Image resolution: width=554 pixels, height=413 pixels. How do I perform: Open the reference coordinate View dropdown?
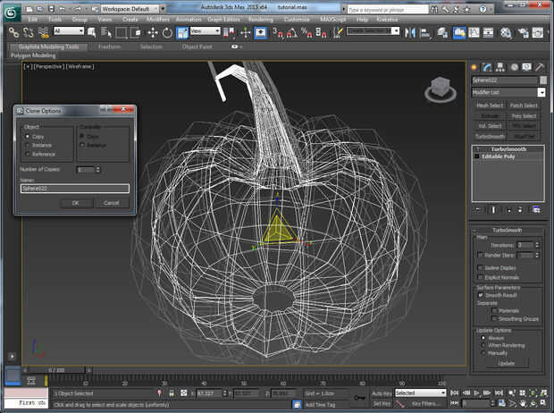205,31
